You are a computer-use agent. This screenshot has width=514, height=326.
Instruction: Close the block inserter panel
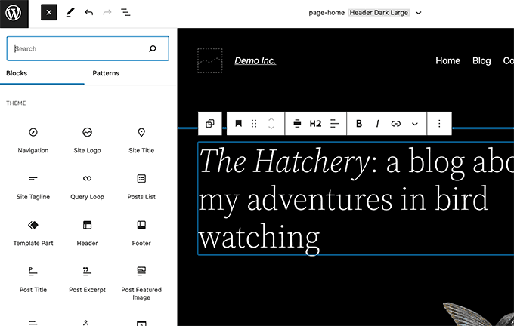click(49, 13)
